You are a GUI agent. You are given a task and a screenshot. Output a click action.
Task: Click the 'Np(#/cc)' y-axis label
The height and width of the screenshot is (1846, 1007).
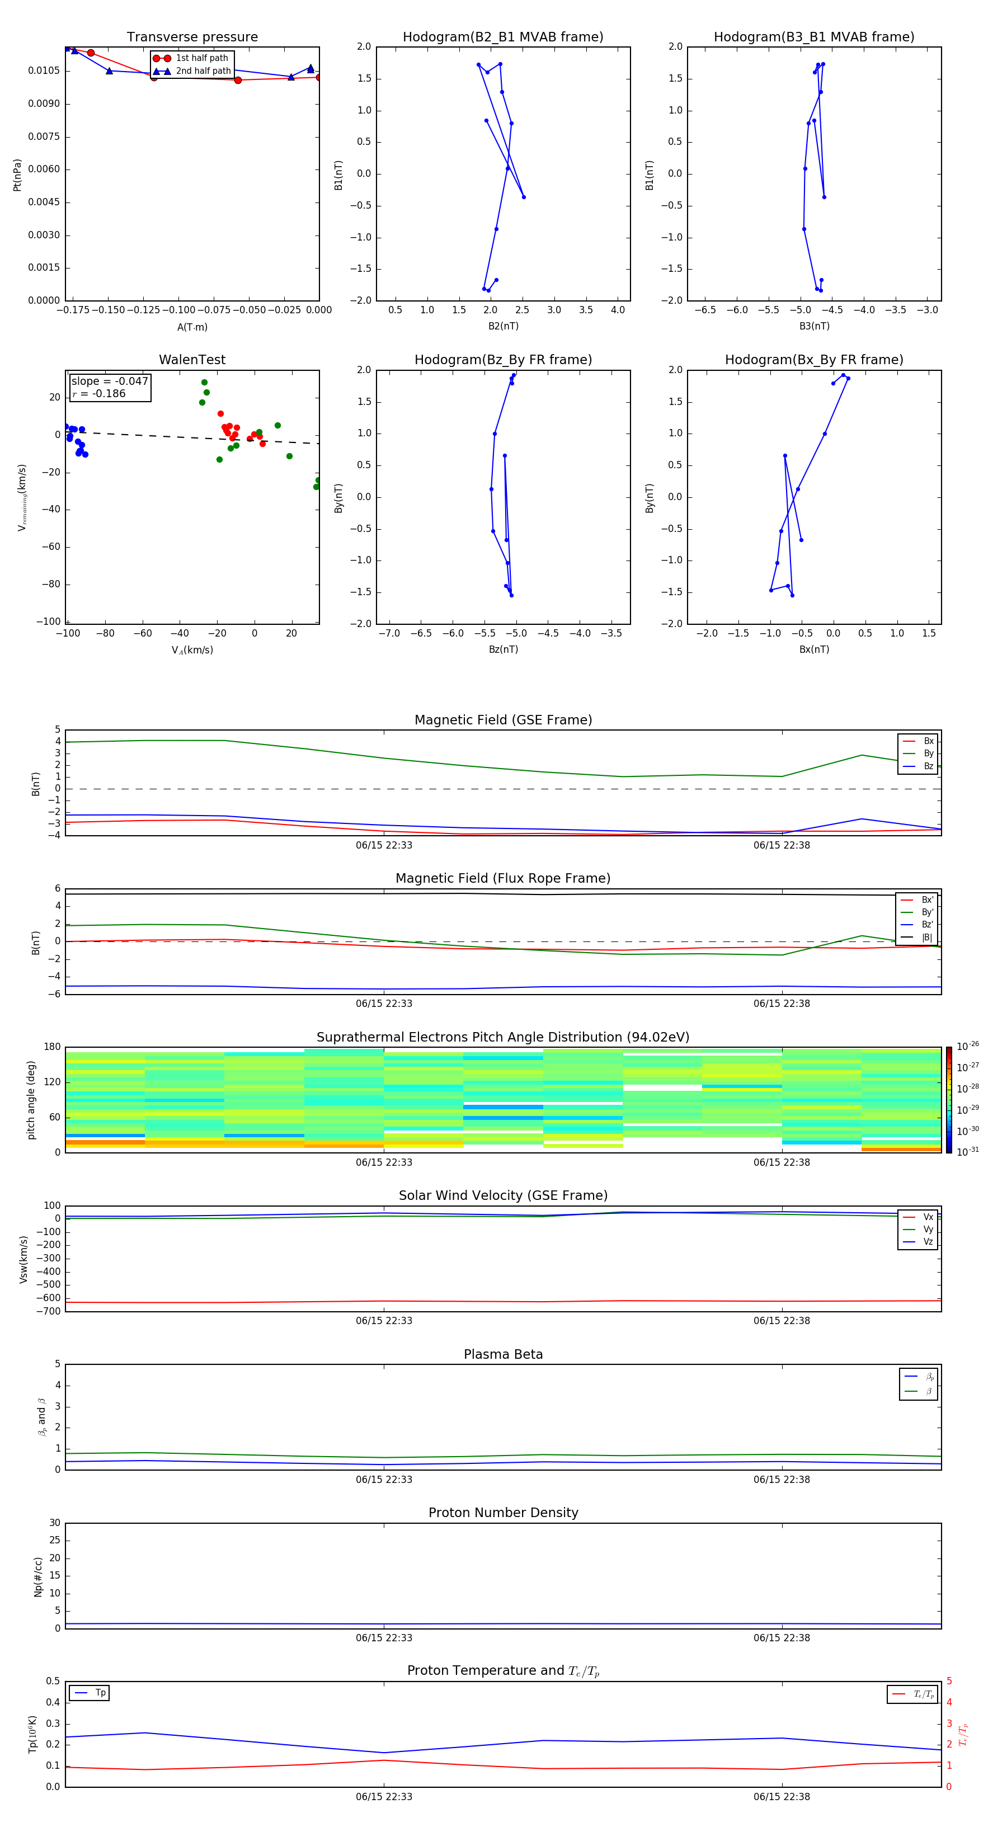38,1576
